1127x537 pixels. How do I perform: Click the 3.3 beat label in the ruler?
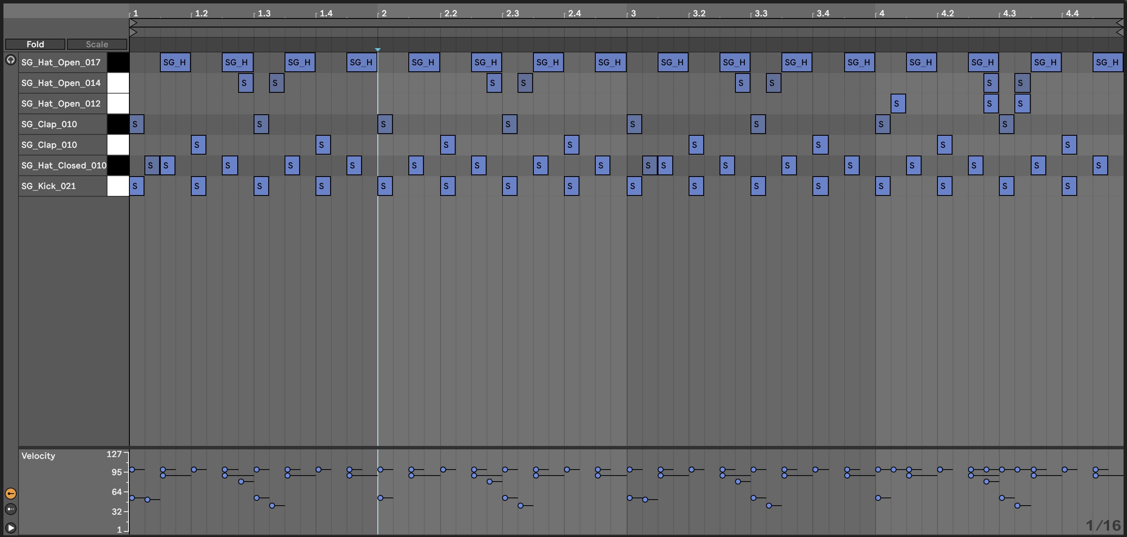point(761,13)
